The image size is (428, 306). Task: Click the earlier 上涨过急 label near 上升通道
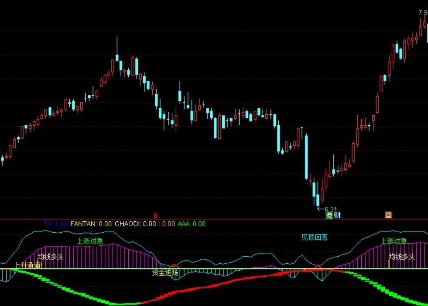pos(90,241)
